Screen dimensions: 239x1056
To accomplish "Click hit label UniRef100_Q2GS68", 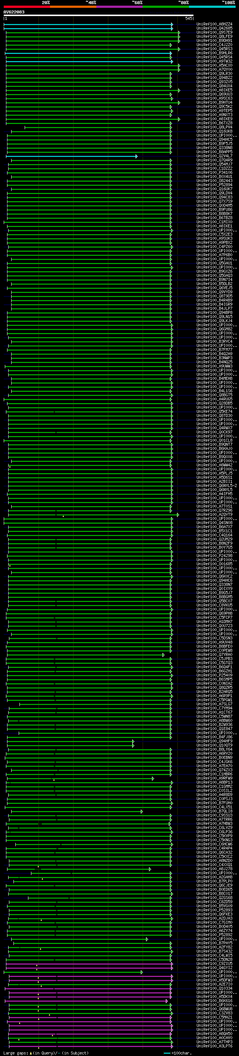I will (214, 898).
